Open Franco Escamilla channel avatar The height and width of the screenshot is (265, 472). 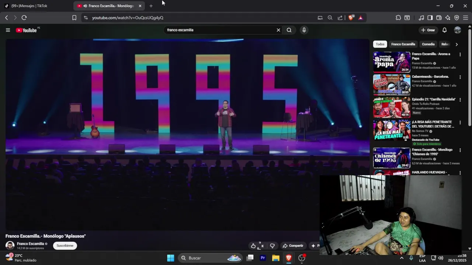10,245
